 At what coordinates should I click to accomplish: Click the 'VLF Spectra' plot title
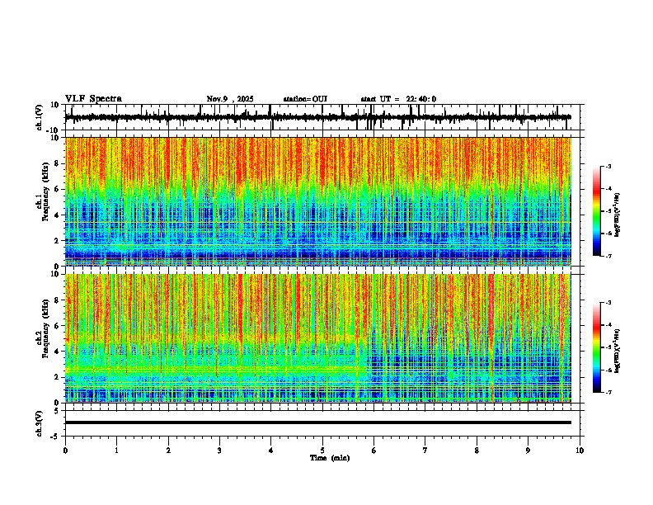93,99
